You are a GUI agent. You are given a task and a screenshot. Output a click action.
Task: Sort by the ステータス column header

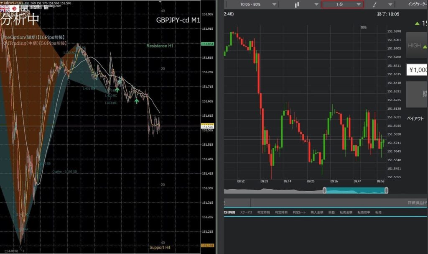[x=246, y=213]
